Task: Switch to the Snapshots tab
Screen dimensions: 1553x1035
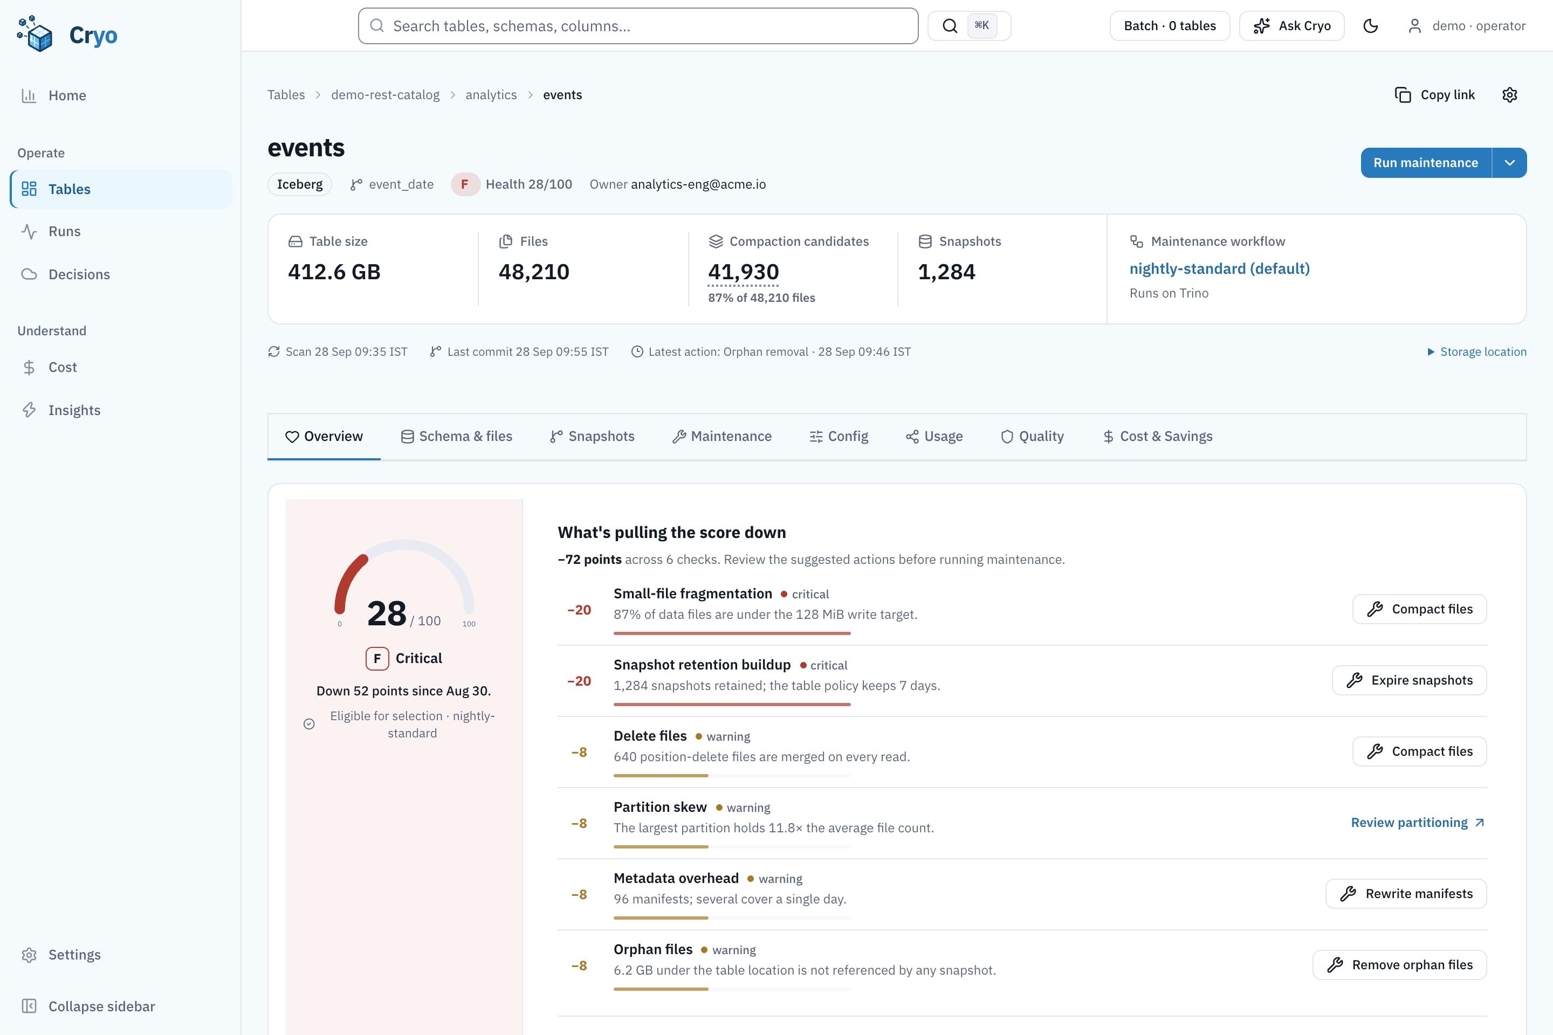Action: click(592, 436)
